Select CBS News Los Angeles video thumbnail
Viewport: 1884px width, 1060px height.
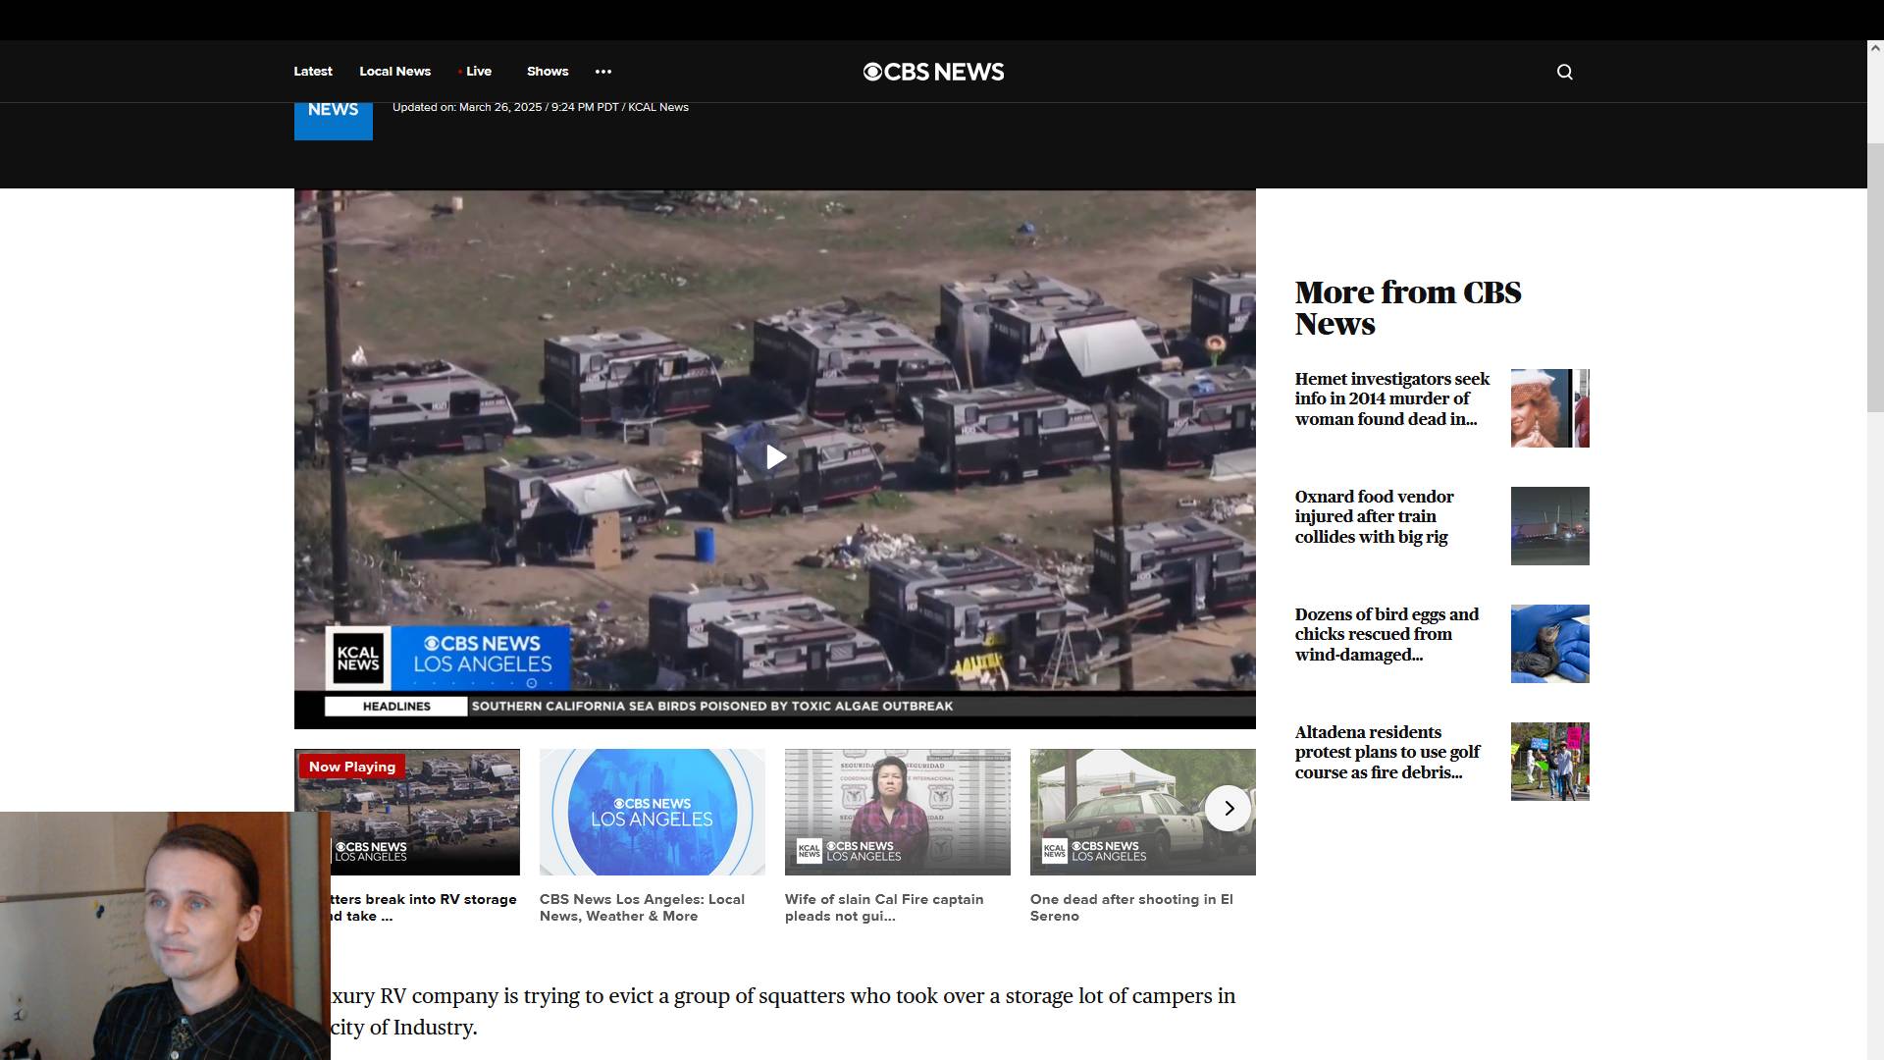click(x=652, y=813)
